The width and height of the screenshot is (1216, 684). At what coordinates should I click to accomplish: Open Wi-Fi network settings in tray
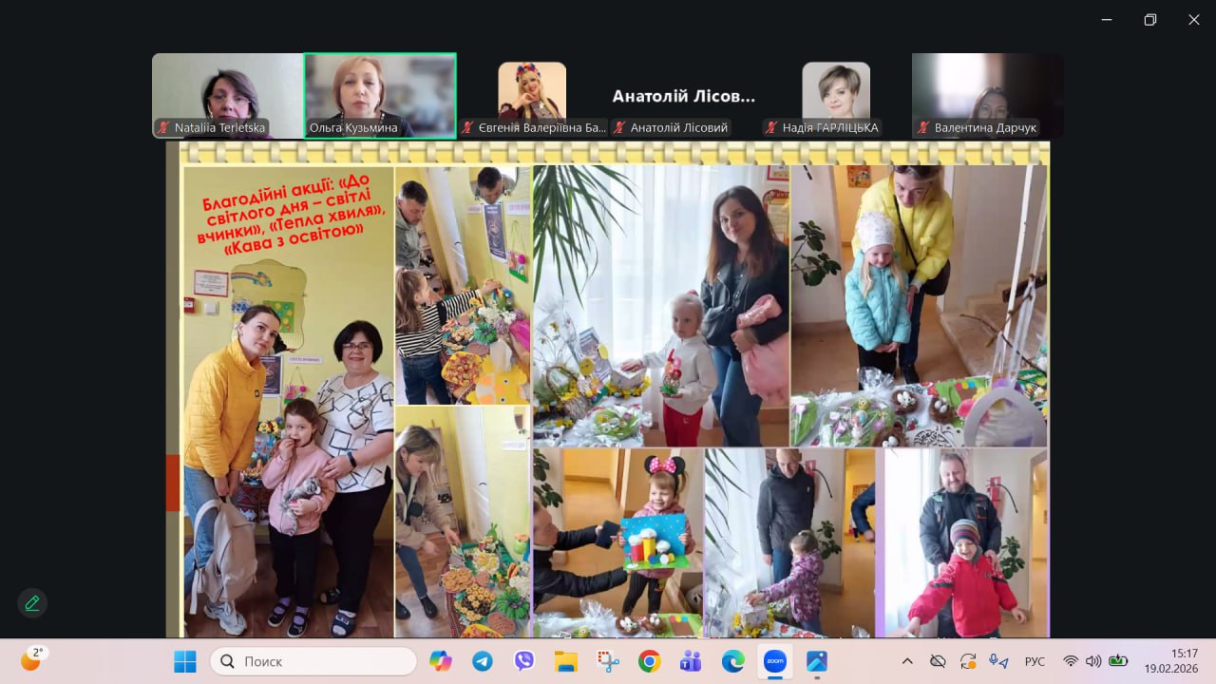click(1071, 661)
